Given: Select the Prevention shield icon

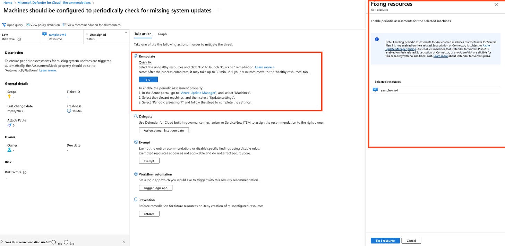Looking at the screenshot, I should pyautogui.click(x=135, y=200).
